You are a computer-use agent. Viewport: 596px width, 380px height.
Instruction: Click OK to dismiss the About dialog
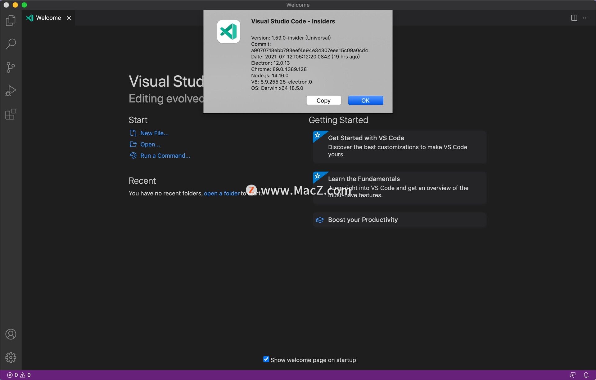click(x=365, y=100)
